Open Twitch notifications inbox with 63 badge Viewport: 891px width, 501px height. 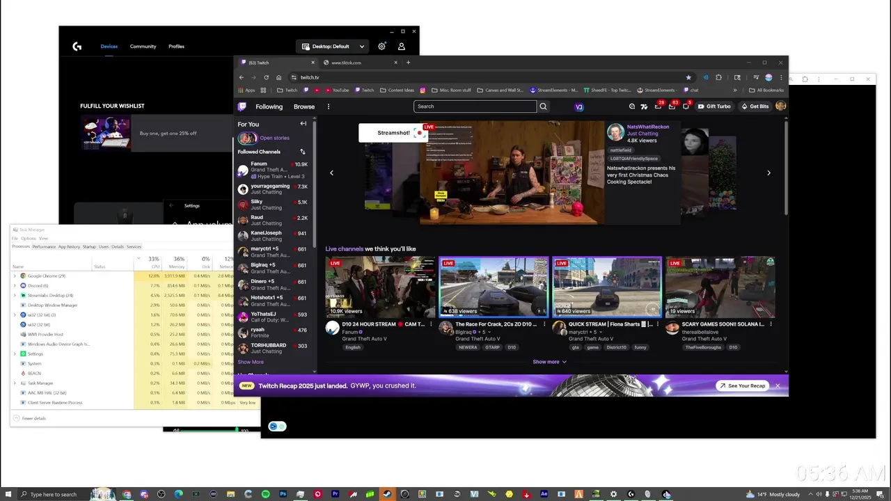[672, 106]
